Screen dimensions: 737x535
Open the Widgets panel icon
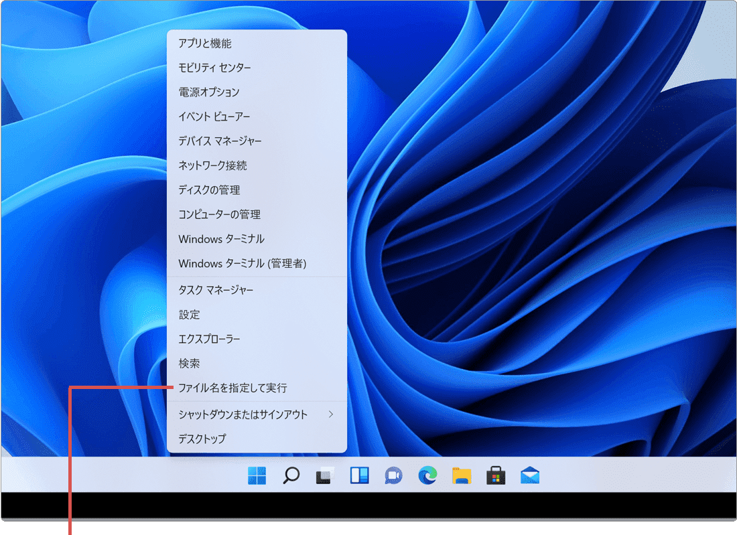(359, 475)
